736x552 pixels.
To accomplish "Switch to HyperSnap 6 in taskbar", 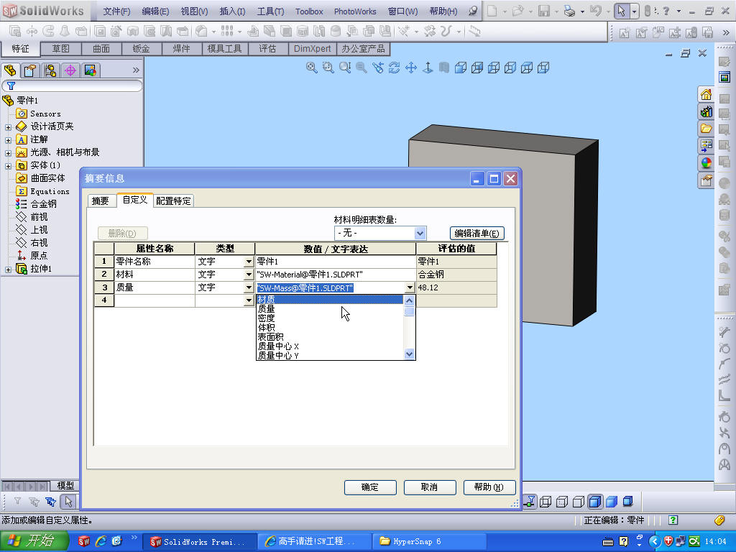I will (x=430, y=542).
